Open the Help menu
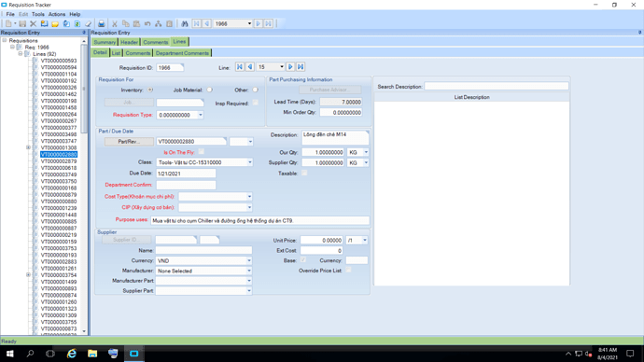644x362 pixels. point(75,14)
